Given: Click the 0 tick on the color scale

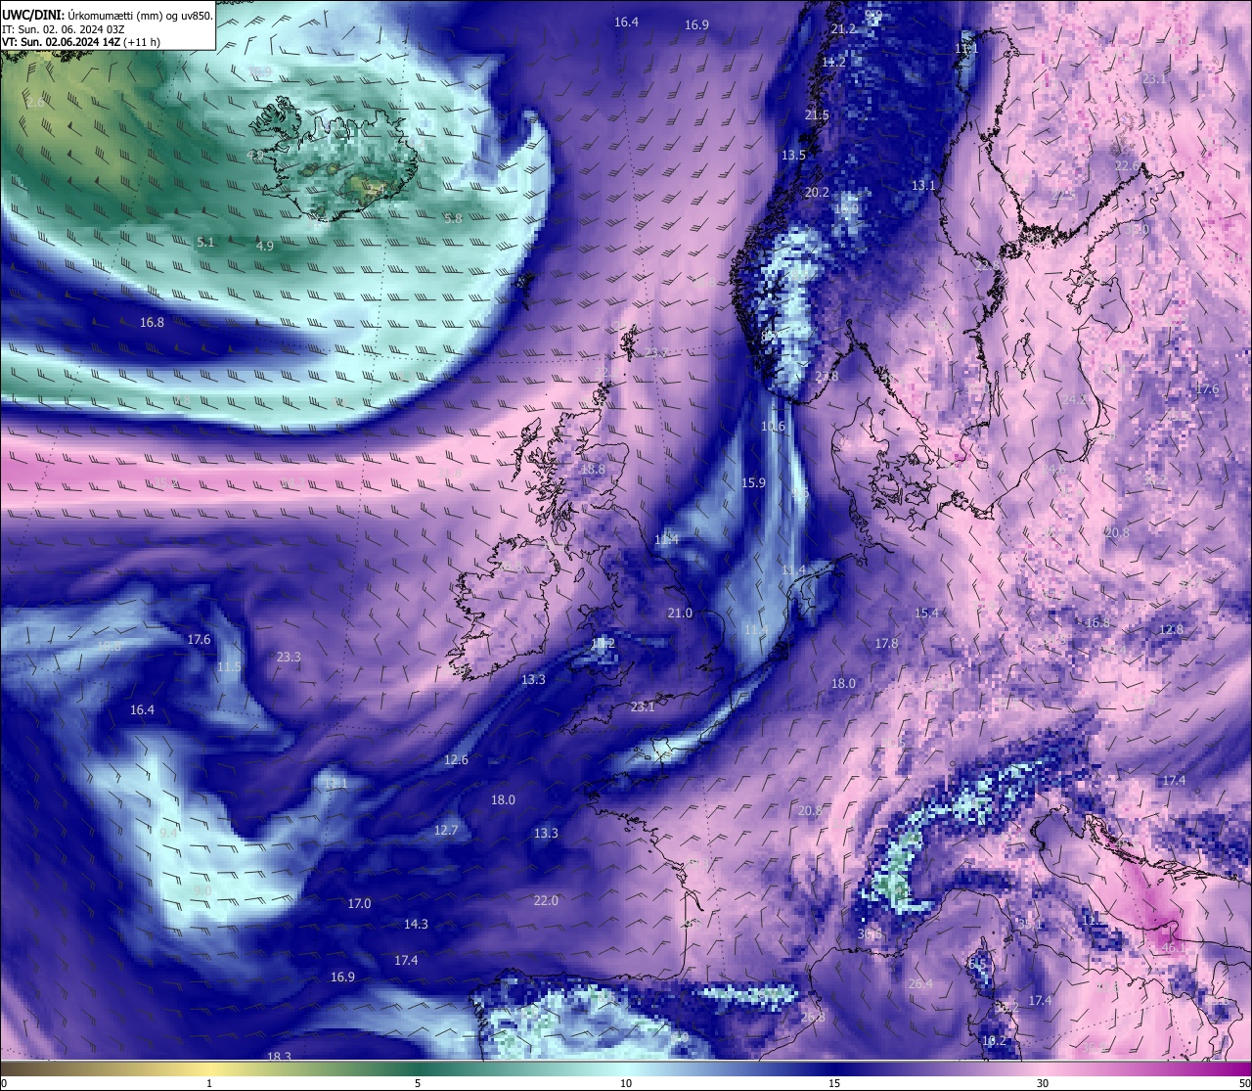Looking at the screenshot, I should click(3, 1083).
